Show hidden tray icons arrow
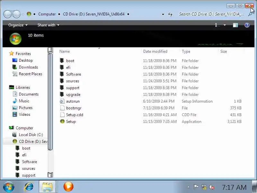The height and width of the screenshot is (193, 257). (x=189, y=187)
